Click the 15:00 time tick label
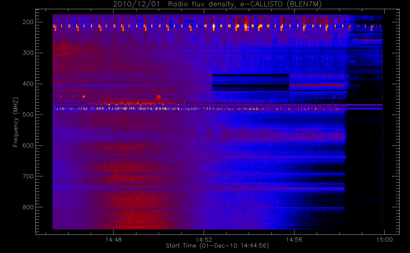Viewport: 410px width, 253px height. 384,240
